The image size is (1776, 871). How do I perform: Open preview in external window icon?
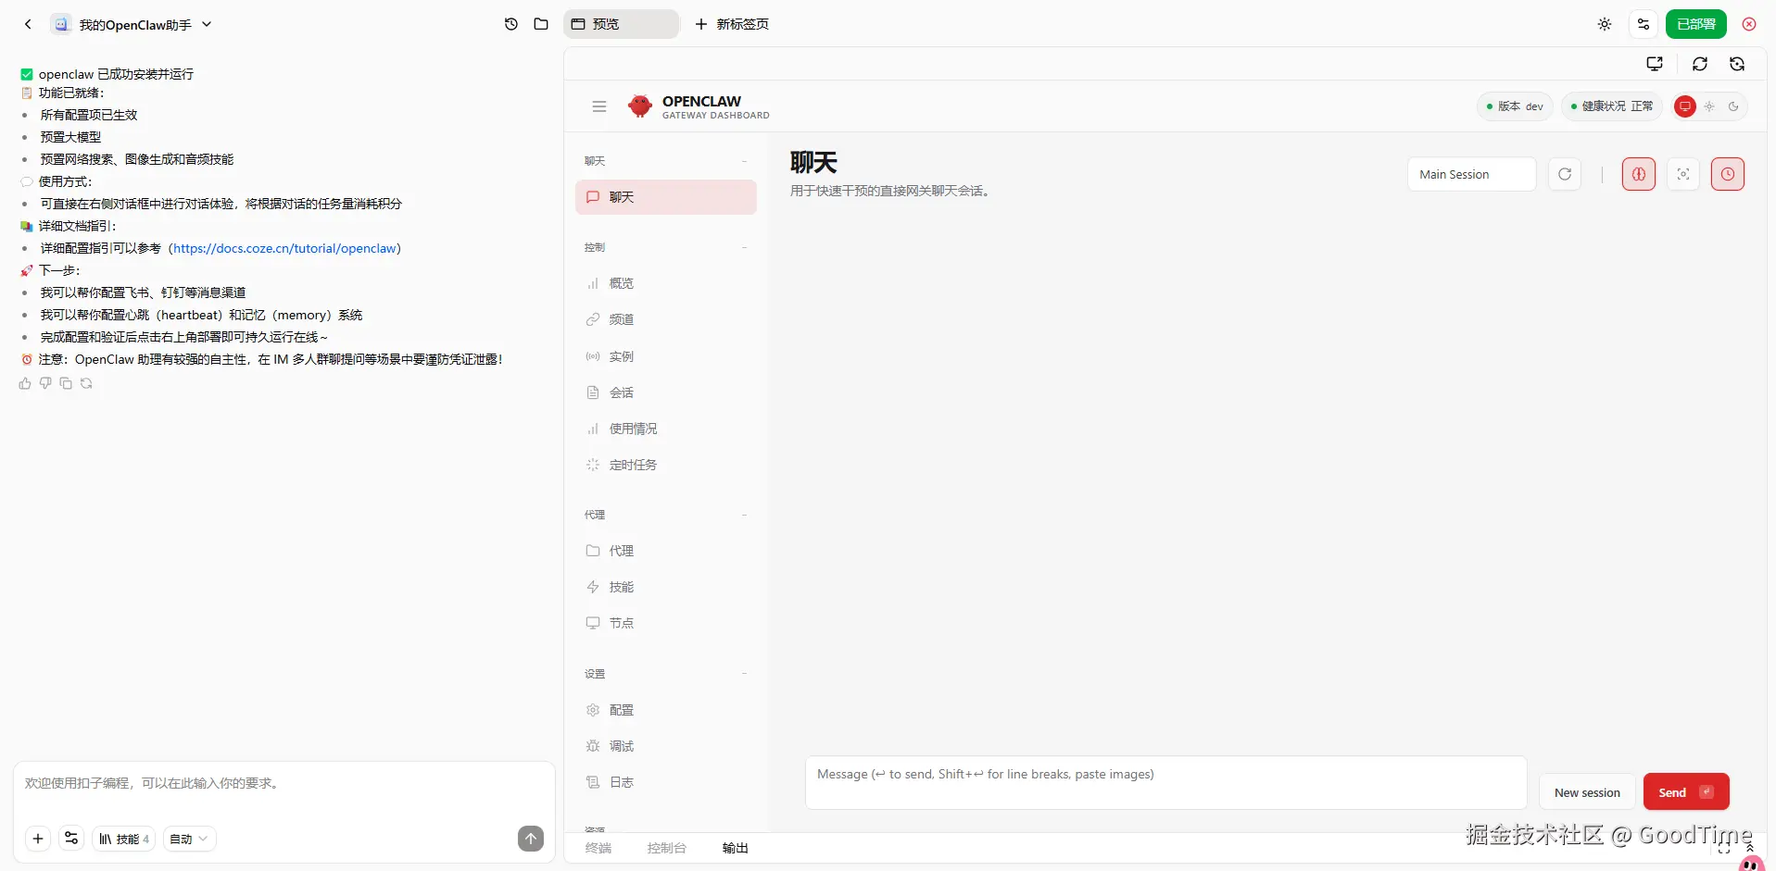coord(1655,64)
